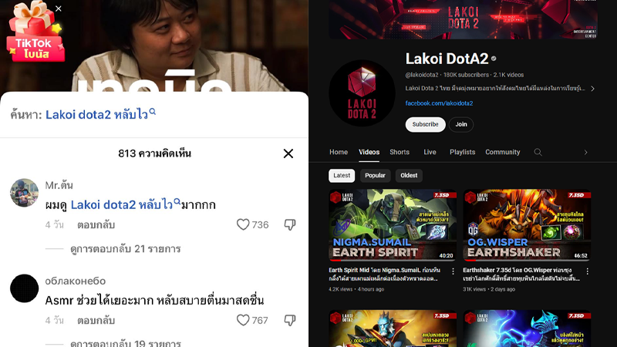Dismiss the TikTok bonus gift banner
617x347 pixels.
point(59,8)
